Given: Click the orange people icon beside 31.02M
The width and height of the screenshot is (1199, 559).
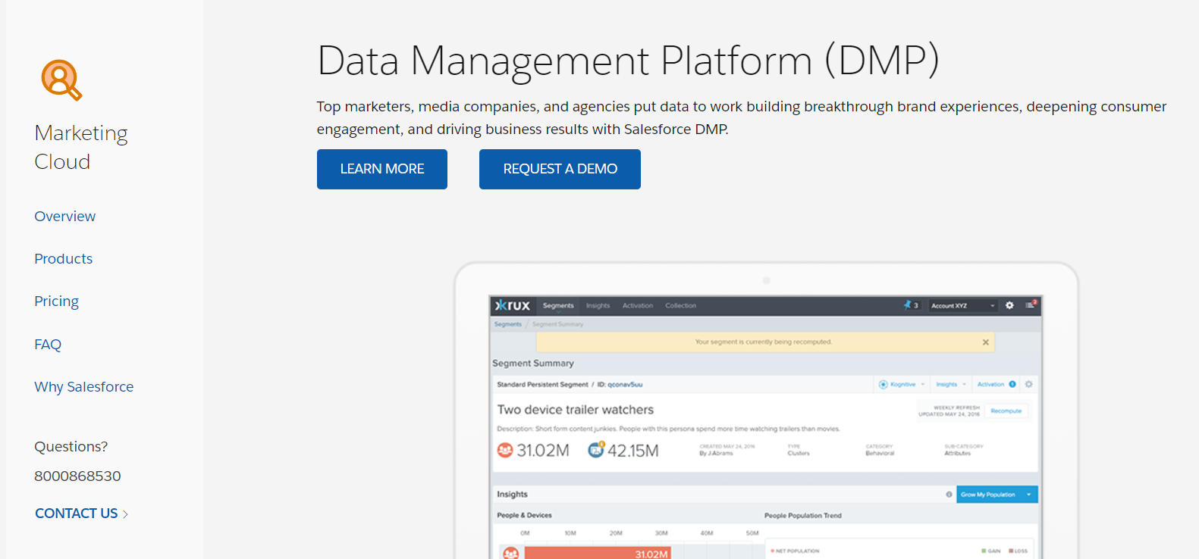Looking at the screenshot, I should coord(505,450).
